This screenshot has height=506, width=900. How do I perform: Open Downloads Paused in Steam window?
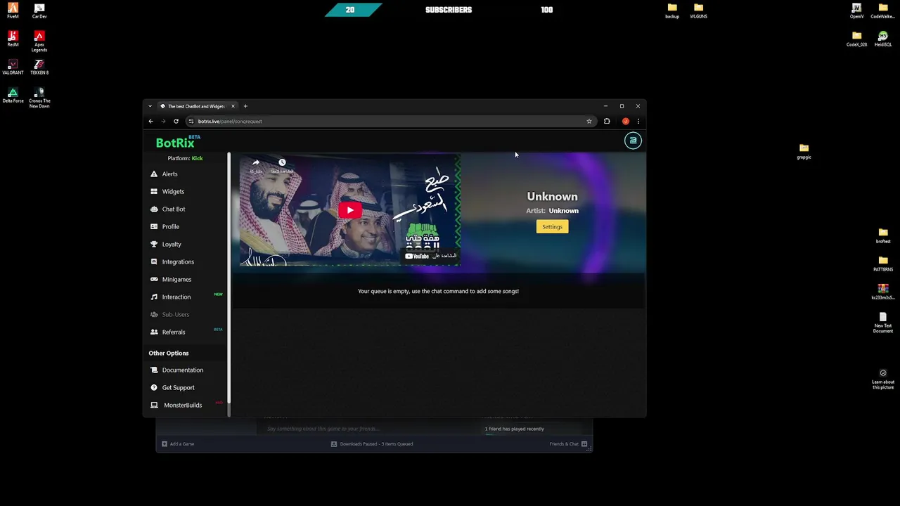(372, 443)
